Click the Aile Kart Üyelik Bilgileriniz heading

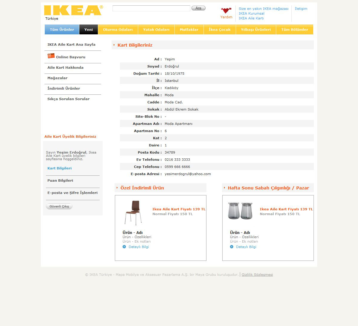[x=70, y=137]
